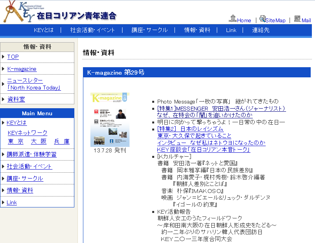Click 明日に向かって撃っちゃうよ！text line

(221, 122)
